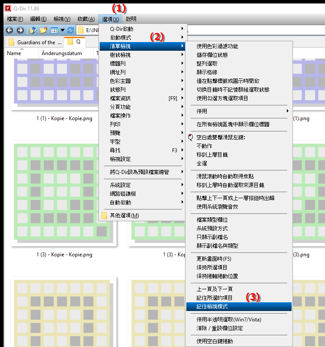Click the blue refresh icon
The image size is (325, 347).
coord(71,30)
